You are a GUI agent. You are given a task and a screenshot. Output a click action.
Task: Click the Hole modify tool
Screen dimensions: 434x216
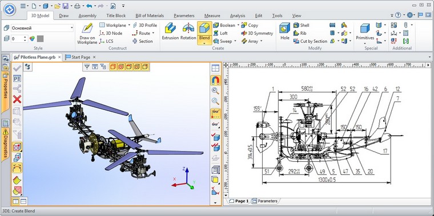(284, 31)
